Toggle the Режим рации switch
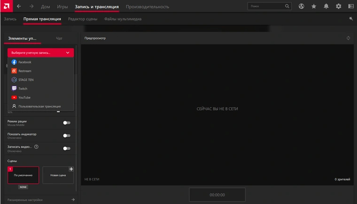This screenshot has width=357, height=204. click(66, 122)
